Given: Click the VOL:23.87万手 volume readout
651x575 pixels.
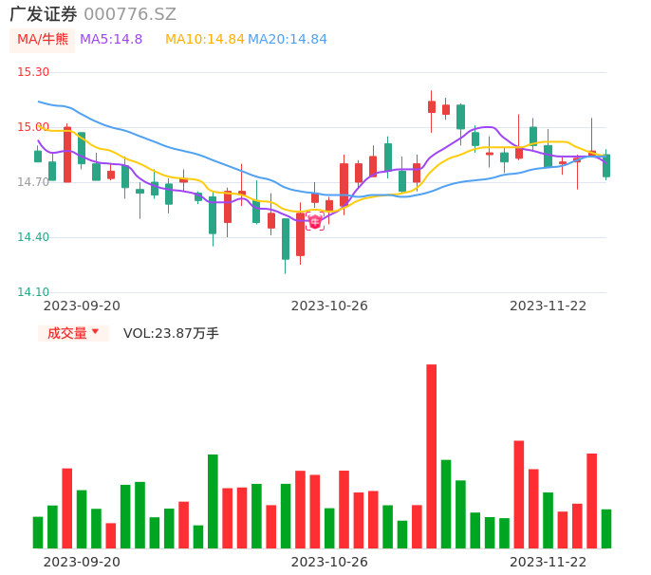Looking at the screenshot, I should (x=171, y=333).
